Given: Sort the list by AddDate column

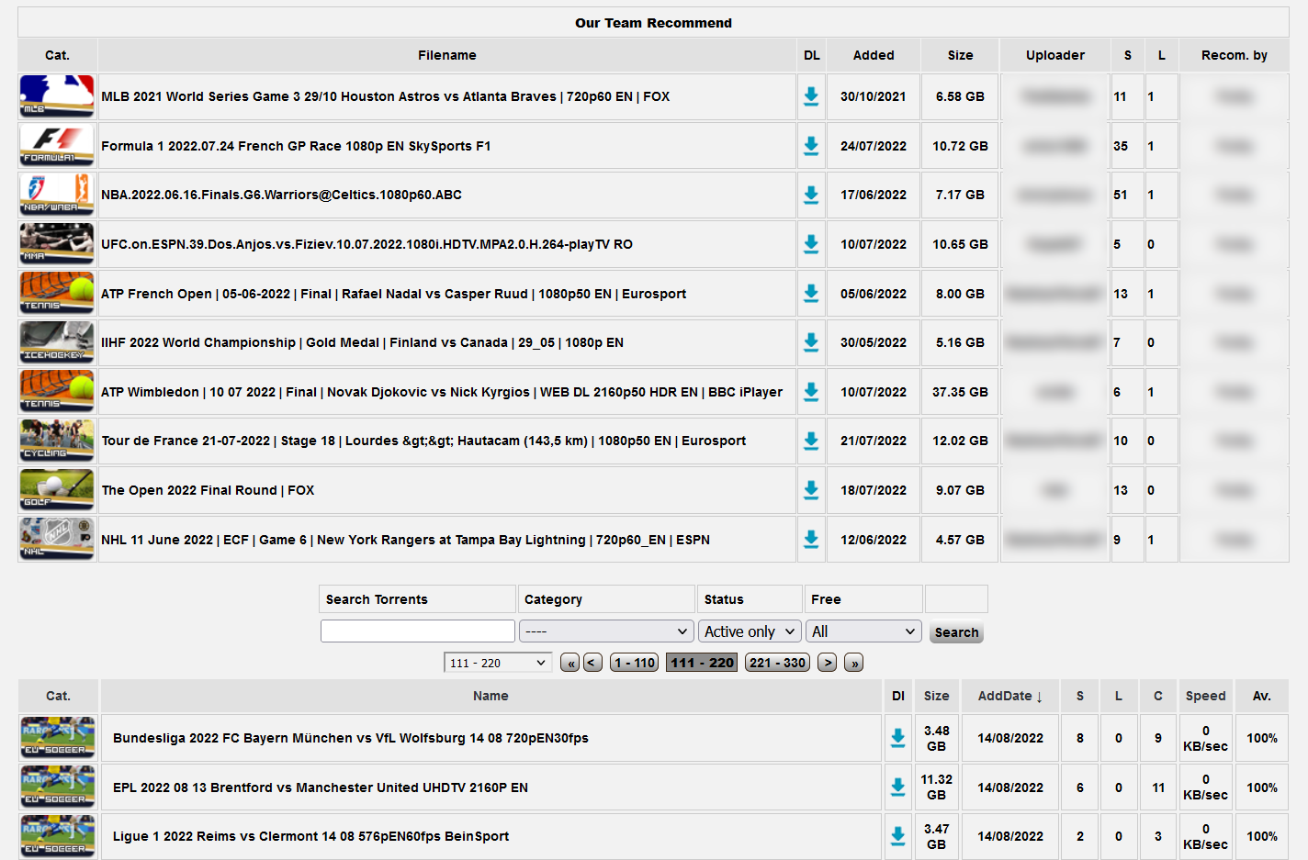Looking at the screenshot, I should (x=1009, y=696).
